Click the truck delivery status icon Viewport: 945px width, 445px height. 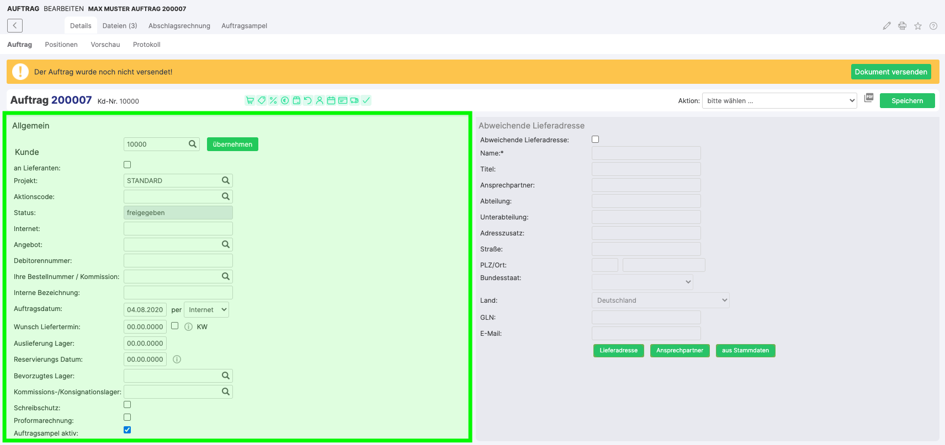tap(354, 100)
